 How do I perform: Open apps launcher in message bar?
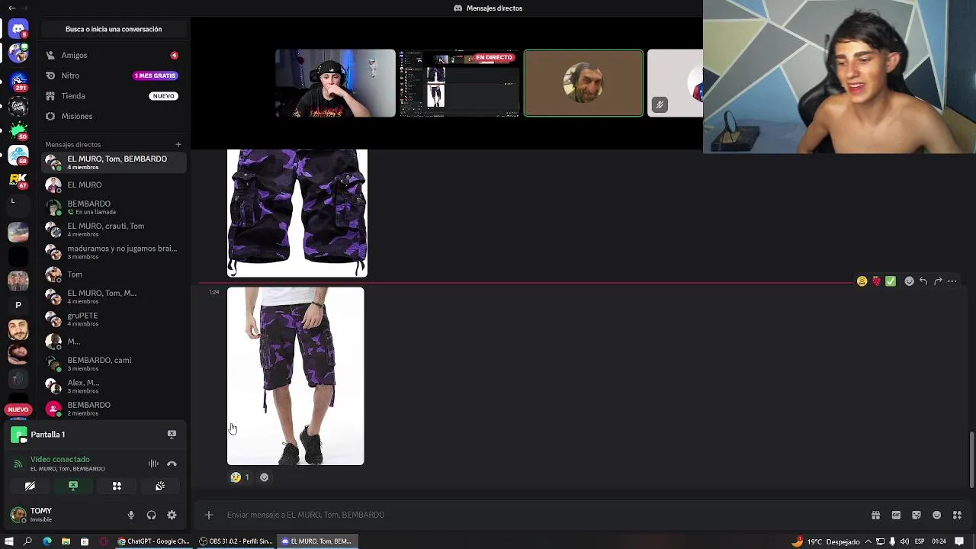point(957,515)
